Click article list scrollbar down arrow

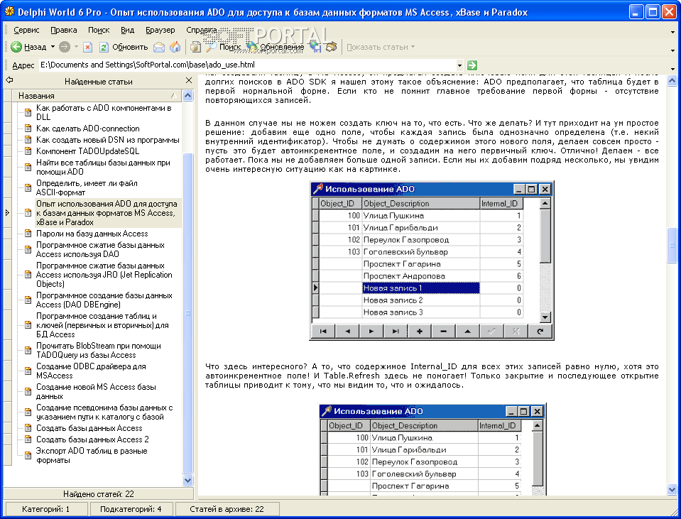click(188, 481)
